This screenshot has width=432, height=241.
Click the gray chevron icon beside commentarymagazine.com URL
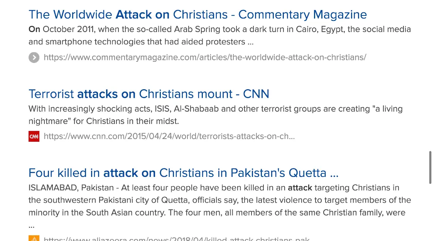click(x=34, y=58)
